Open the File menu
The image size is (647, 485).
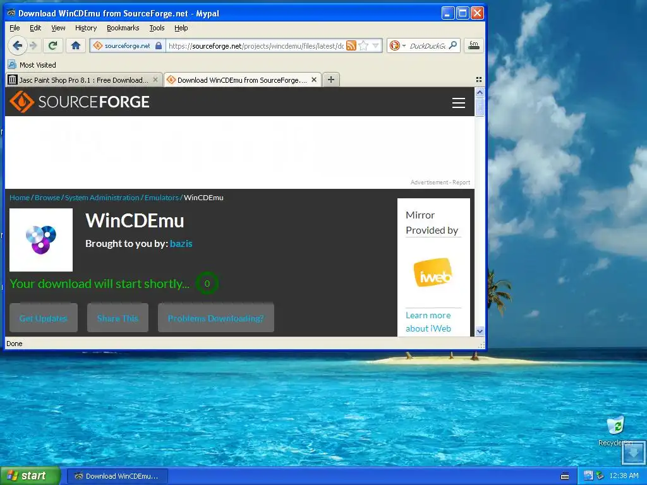(15, 28)
